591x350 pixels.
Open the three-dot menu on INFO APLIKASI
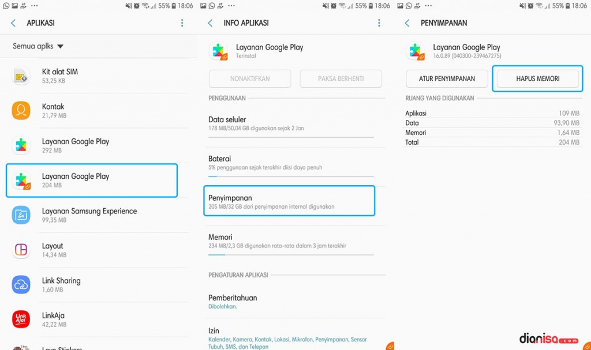[379, 23]
